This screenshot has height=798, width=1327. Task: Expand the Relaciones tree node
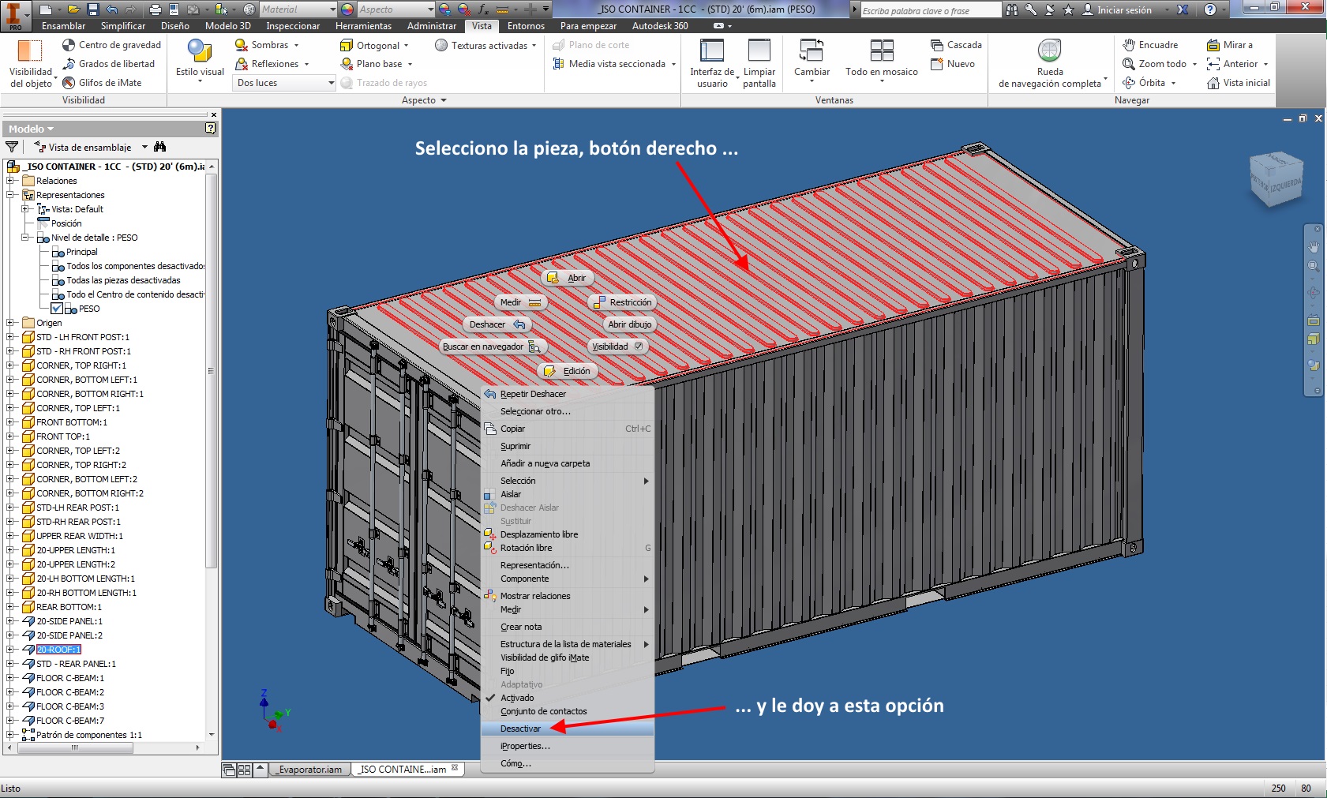tap(10, 181)
